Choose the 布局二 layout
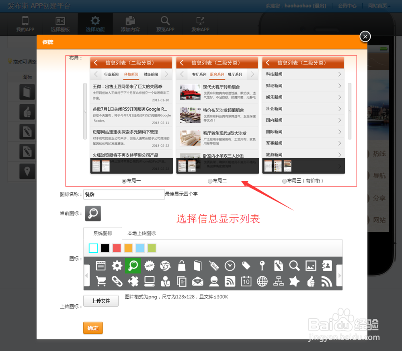Image resolution: width=402 pixels, height=351 pixels. [x=210, y=181]
